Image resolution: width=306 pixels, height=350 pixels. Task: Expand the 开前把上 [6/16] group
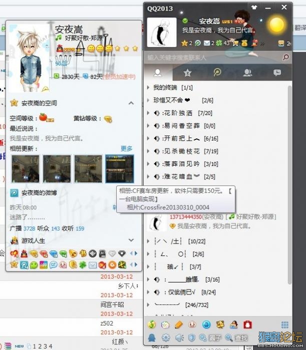tap(148, 138)
